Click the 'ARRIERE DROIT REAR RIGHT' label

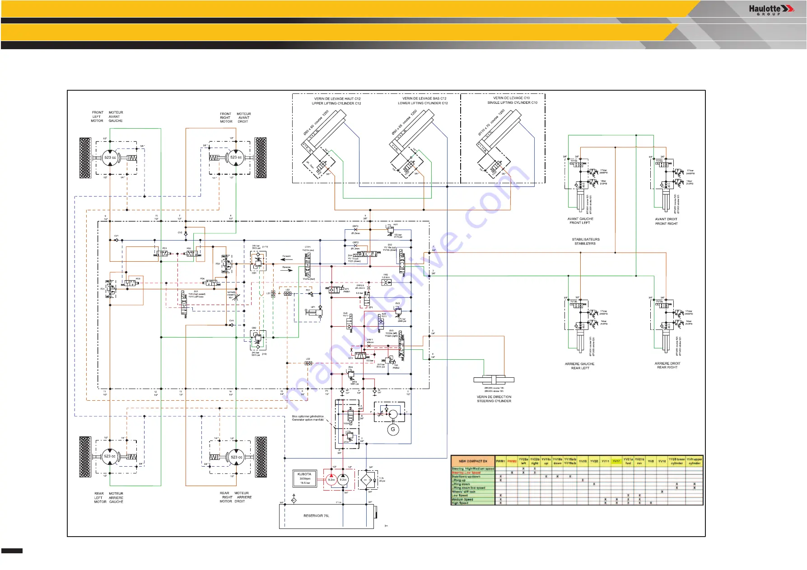click(667, 366)
